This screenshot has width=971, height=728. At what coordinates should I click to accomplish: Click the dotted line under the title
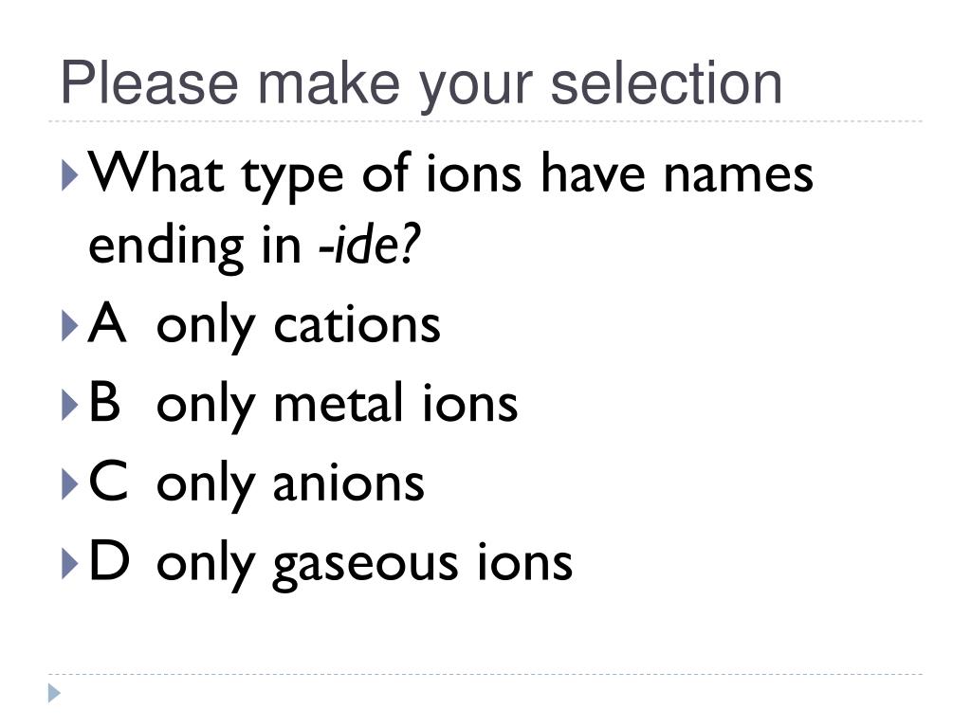485,121
